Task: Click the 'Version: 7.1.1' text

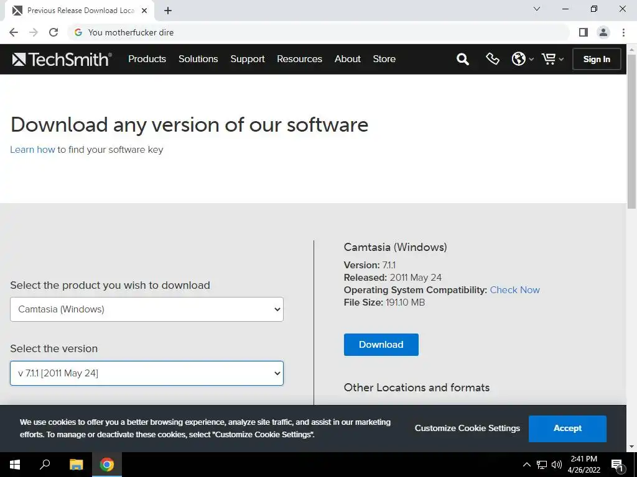Action: pyautogui.click(x=370, y=265)
